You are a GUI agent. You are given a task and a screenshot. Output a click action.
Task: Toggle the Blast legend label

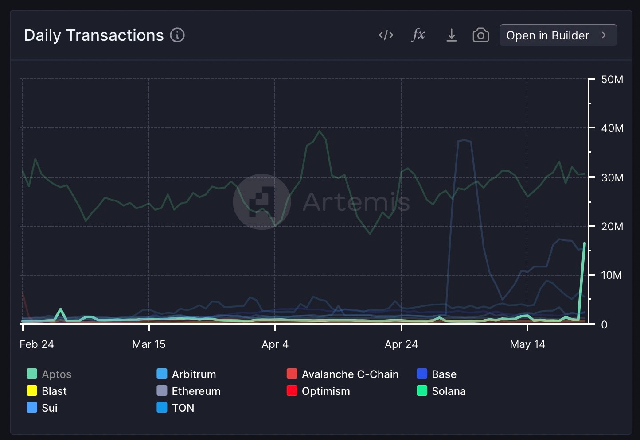54,391
